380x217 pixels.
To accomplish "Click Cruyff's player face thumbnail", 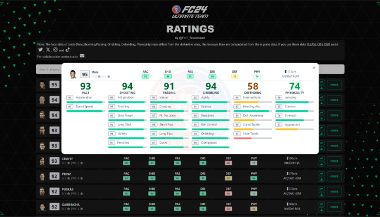I will tap(42, 161).
